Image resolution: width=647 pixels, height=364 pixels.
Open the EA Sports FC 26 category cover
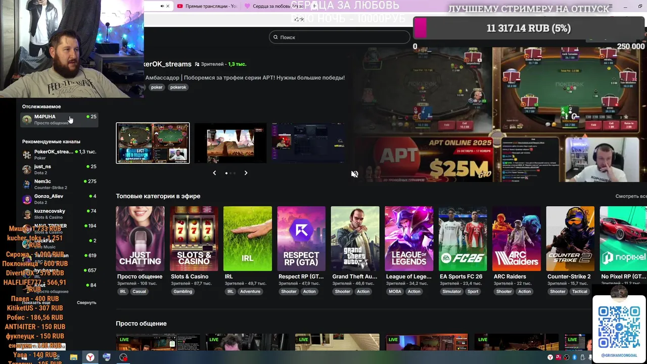tap(463, 239)
